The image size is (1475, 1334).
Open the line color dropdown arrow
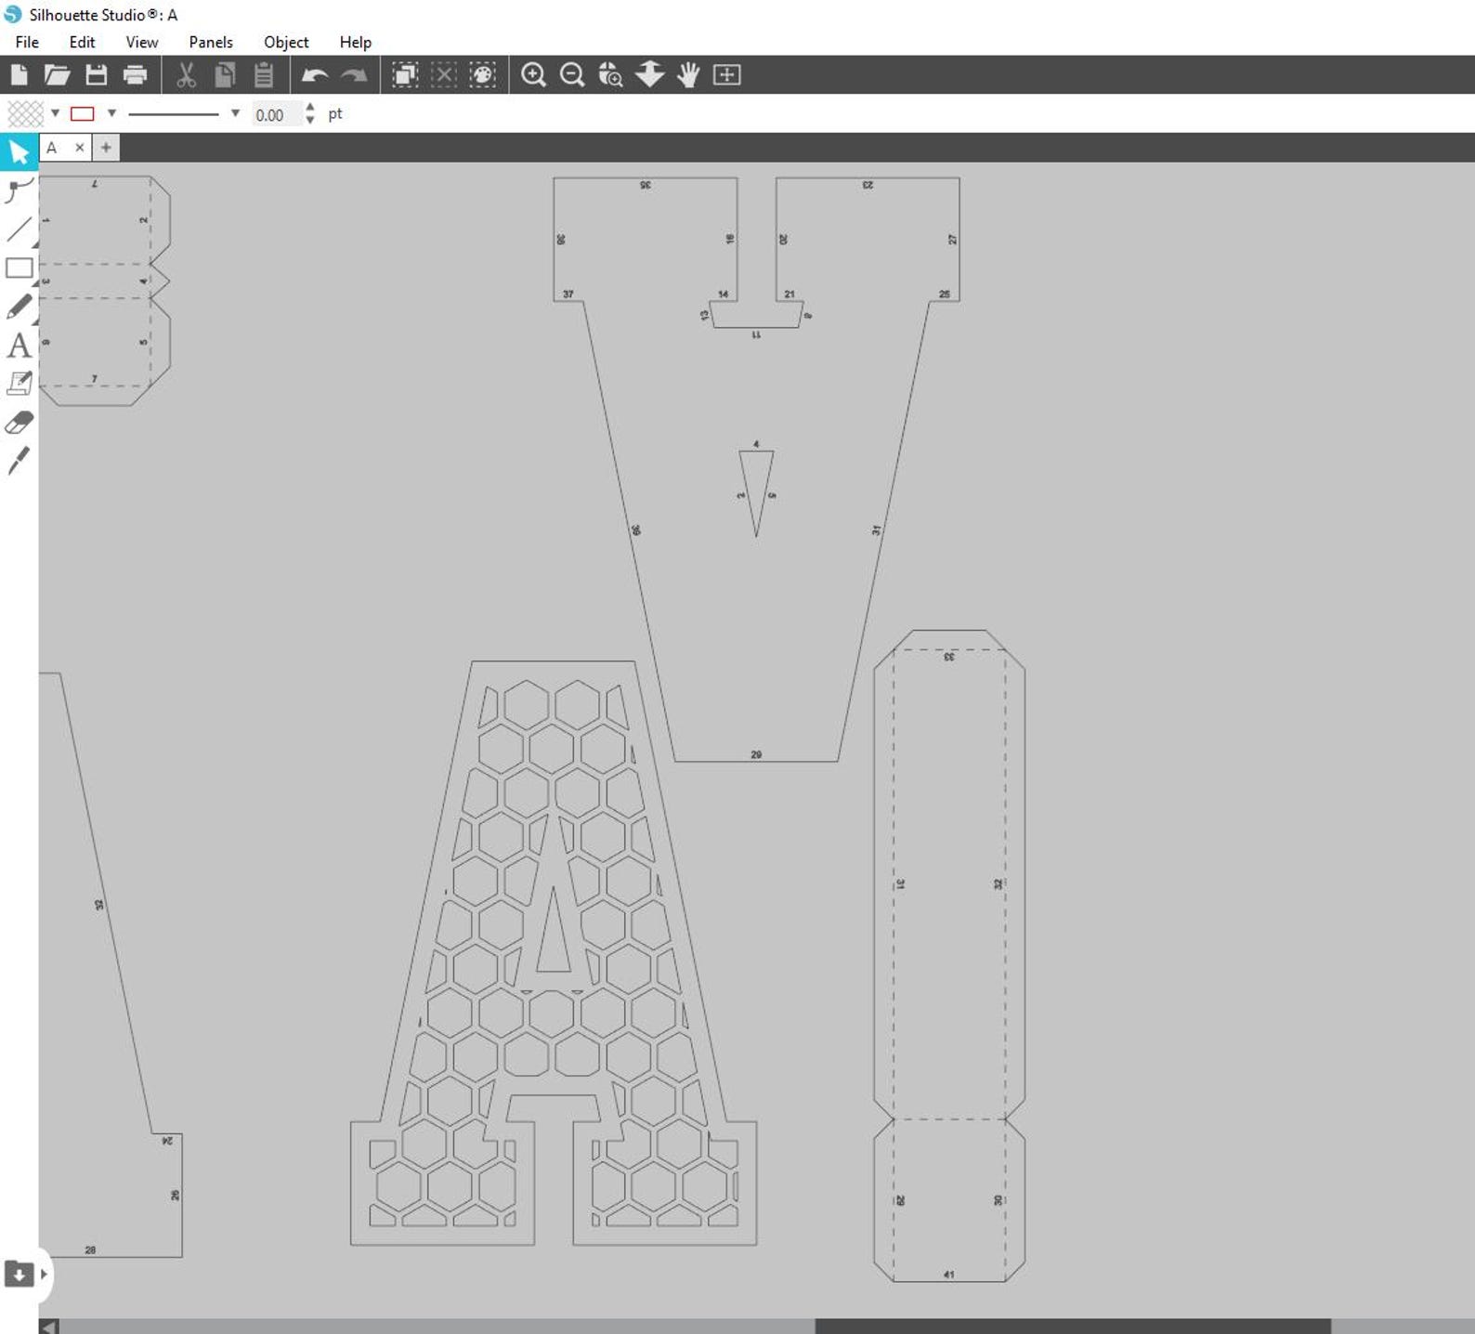coord(111,113)
